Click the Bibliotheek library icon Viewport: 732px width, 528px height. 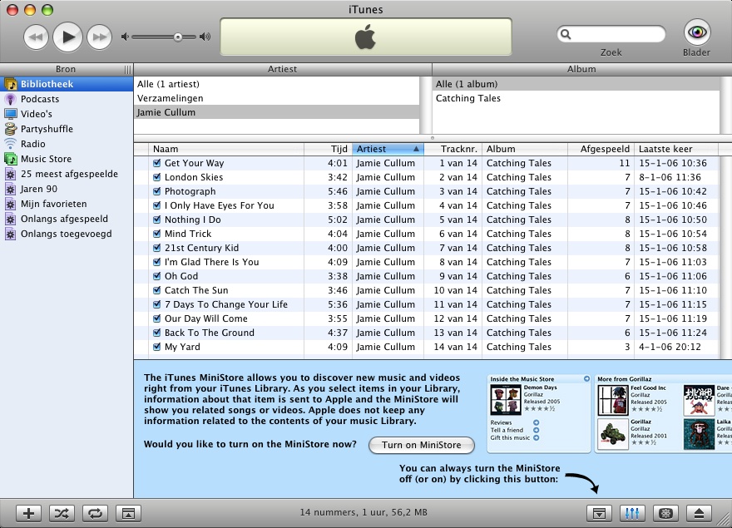pyautogui.click(x=10, y=84)
